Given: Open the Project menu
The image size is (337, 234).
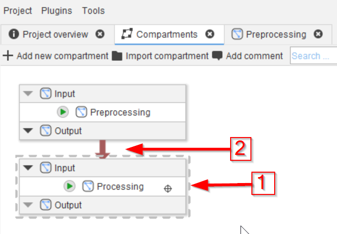Looking at the screenshot, I should point(17,10).
